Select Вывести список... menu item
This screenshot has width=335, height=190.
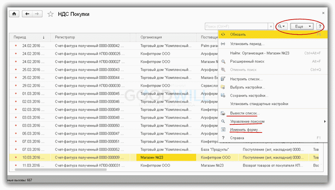pos(245,113)
